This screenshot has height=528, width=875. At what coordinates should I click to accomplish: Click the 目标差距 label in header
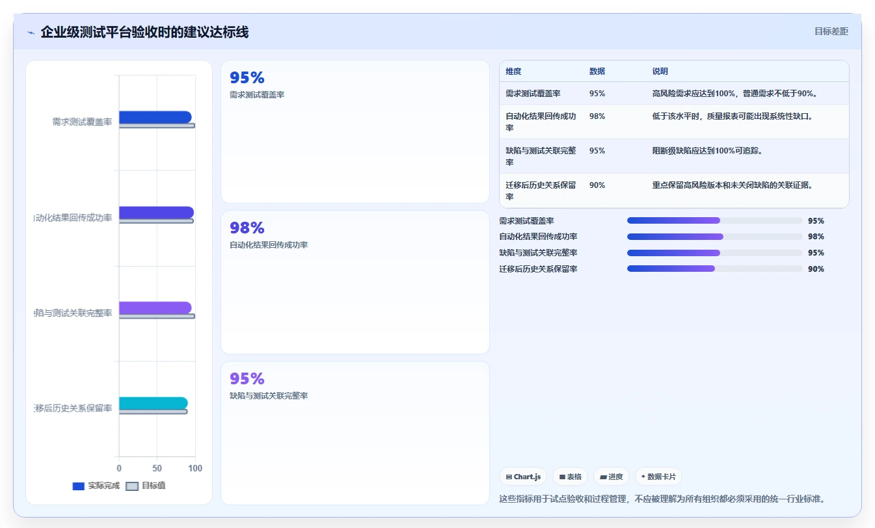pyautogui.click(x=831, y=31)
